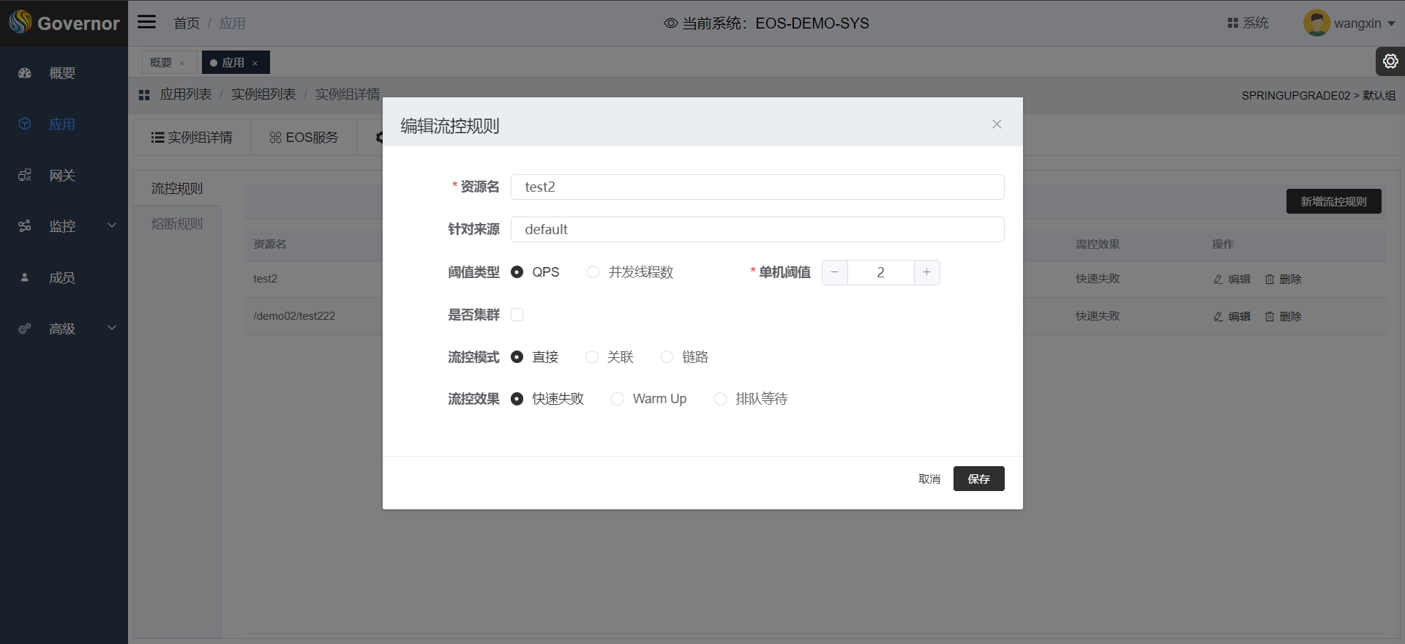
Task: Click the hamburger menu collapse icon
Action: click(x=147, y=22)
